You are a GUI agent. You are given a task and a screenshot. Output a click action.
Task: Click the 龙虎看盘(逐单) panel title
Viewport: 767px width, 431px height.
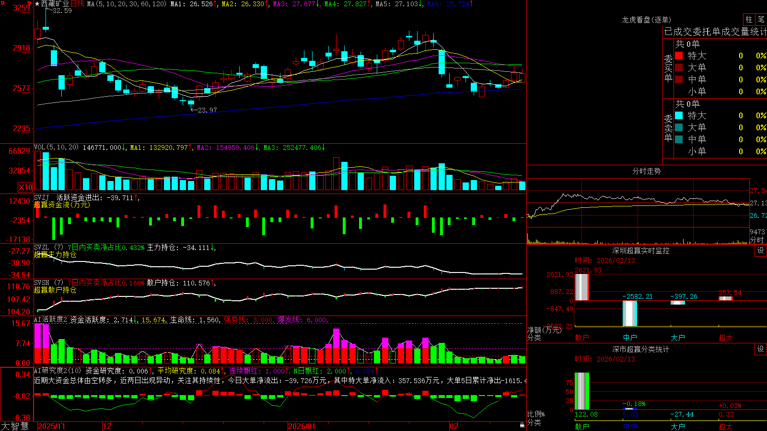click(646, 20)
